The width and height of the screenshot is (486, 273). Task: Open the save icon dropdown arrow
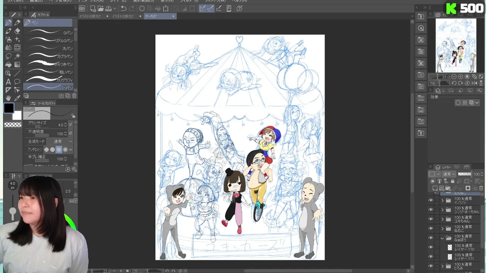114,8
